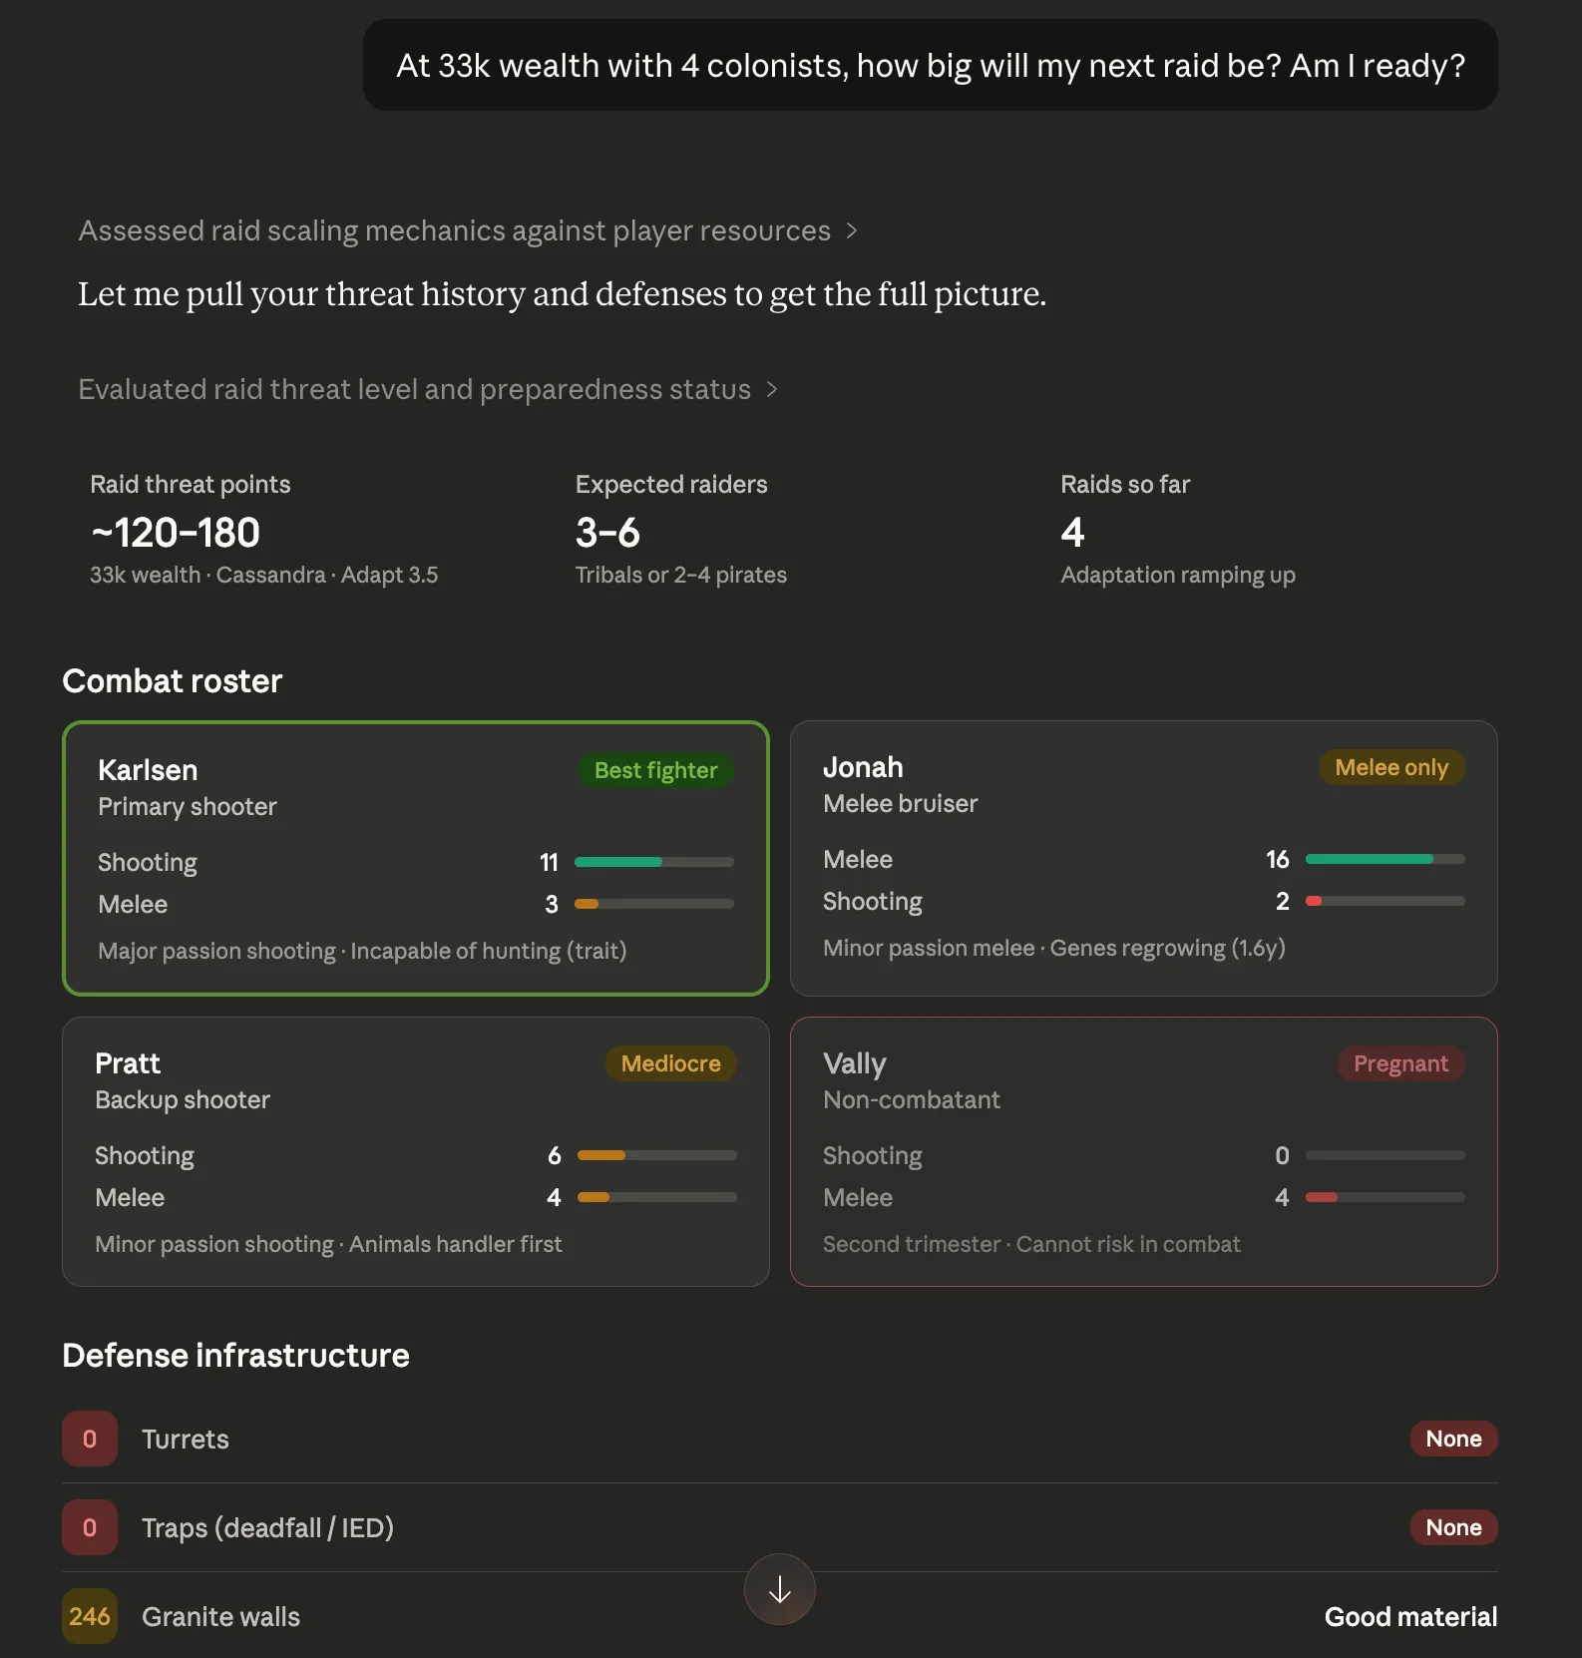Click the "None" status pill for Turrets
The image size is (1582, 1658).
(x=1453, y=1439)
